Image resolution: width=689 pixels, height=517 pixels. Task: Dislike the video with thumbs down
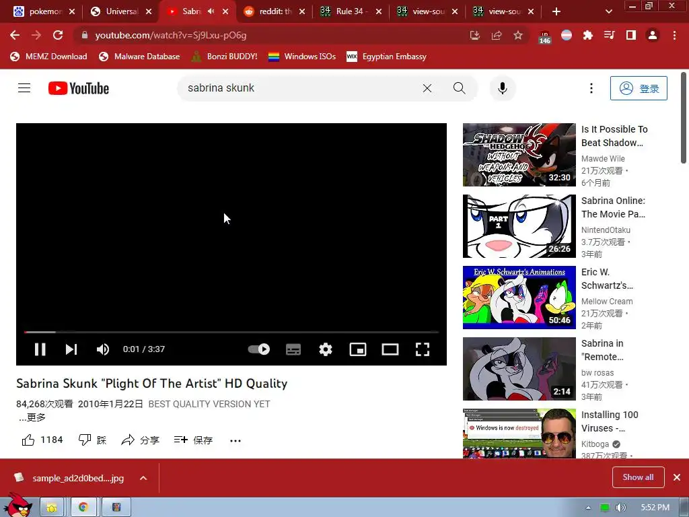tap(92, 440)
